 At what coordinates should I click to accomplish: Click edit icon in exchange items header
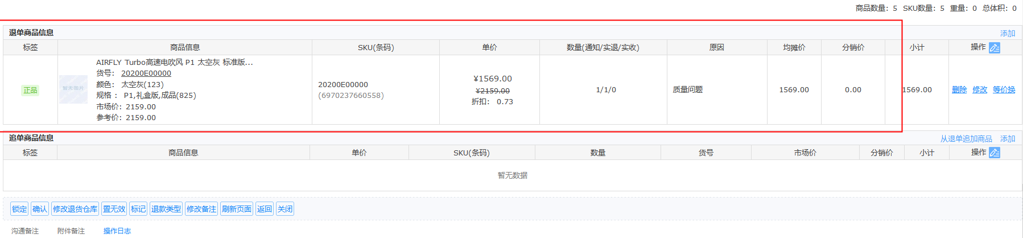994,153
